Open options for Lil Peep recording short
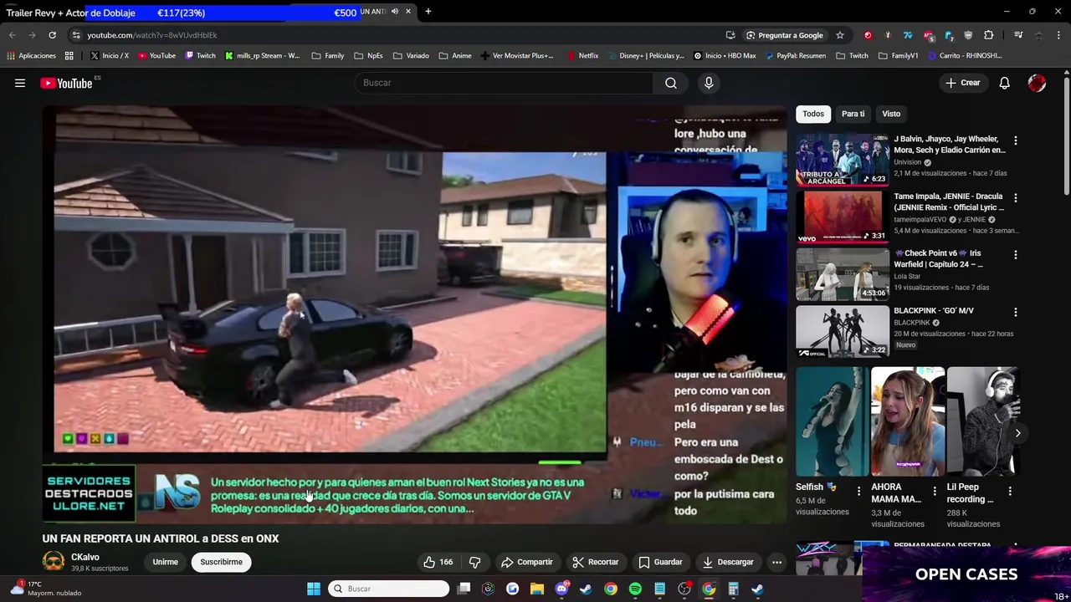The height and width of the screenshot is (602, 1071). (1010, 491)
